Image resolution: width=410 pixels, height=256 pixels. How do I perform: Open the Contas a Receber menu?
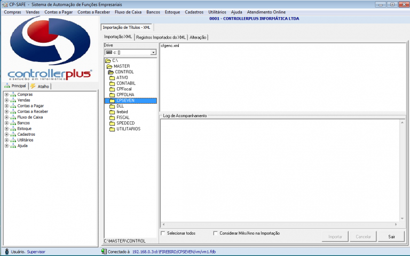93,12
